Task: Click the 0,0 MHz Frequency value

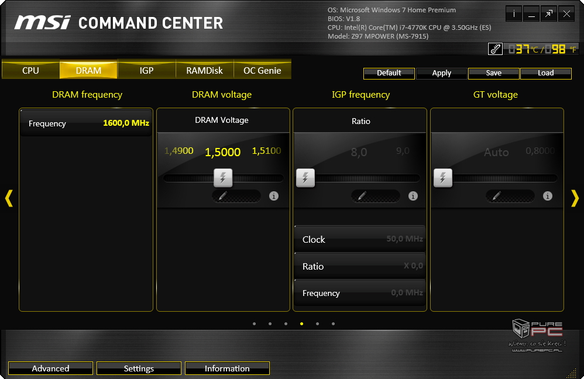Action: point(407,292)
